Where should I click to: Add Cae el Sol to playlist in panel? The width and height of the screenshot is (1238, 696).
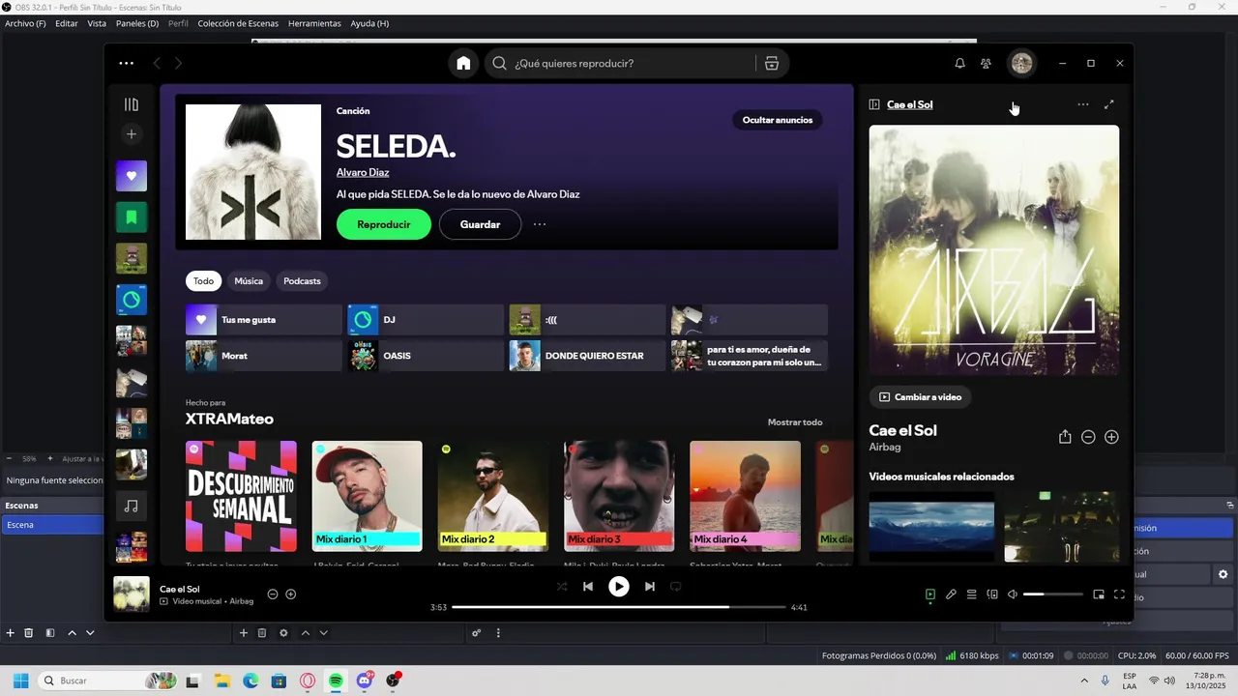tap(1111, 437)
